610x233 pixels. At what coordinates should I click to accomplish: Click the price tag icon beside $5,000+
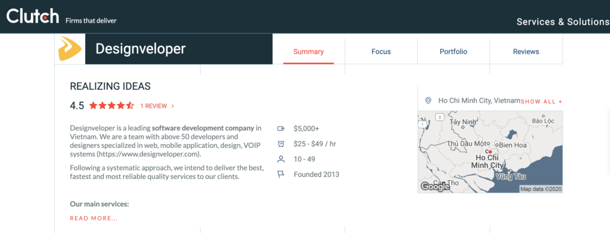[281, 128]
